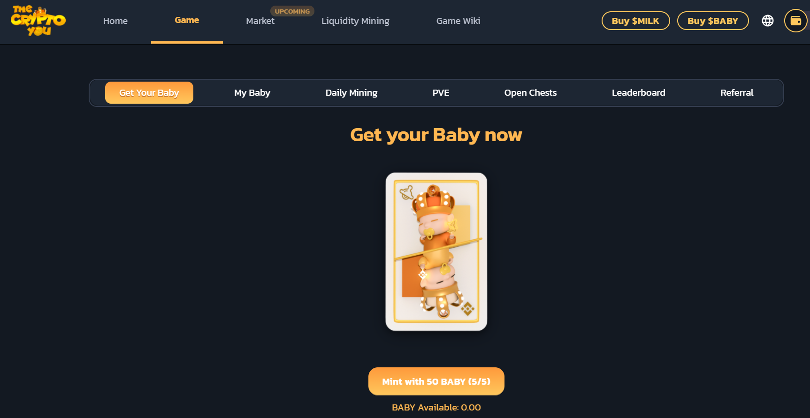Click The Crypto You logo

38,21
